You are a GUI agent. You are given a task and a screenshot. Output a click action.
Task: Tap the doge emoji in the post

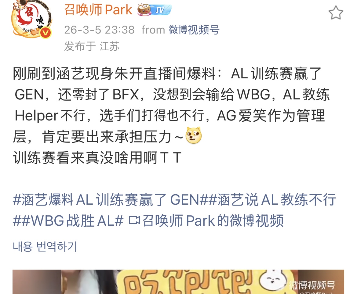pos(194,135)
